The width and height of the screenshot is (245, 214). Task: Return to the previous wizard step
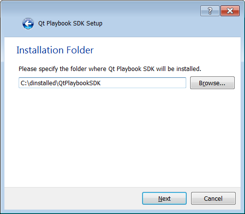click(x=28, y=24)
